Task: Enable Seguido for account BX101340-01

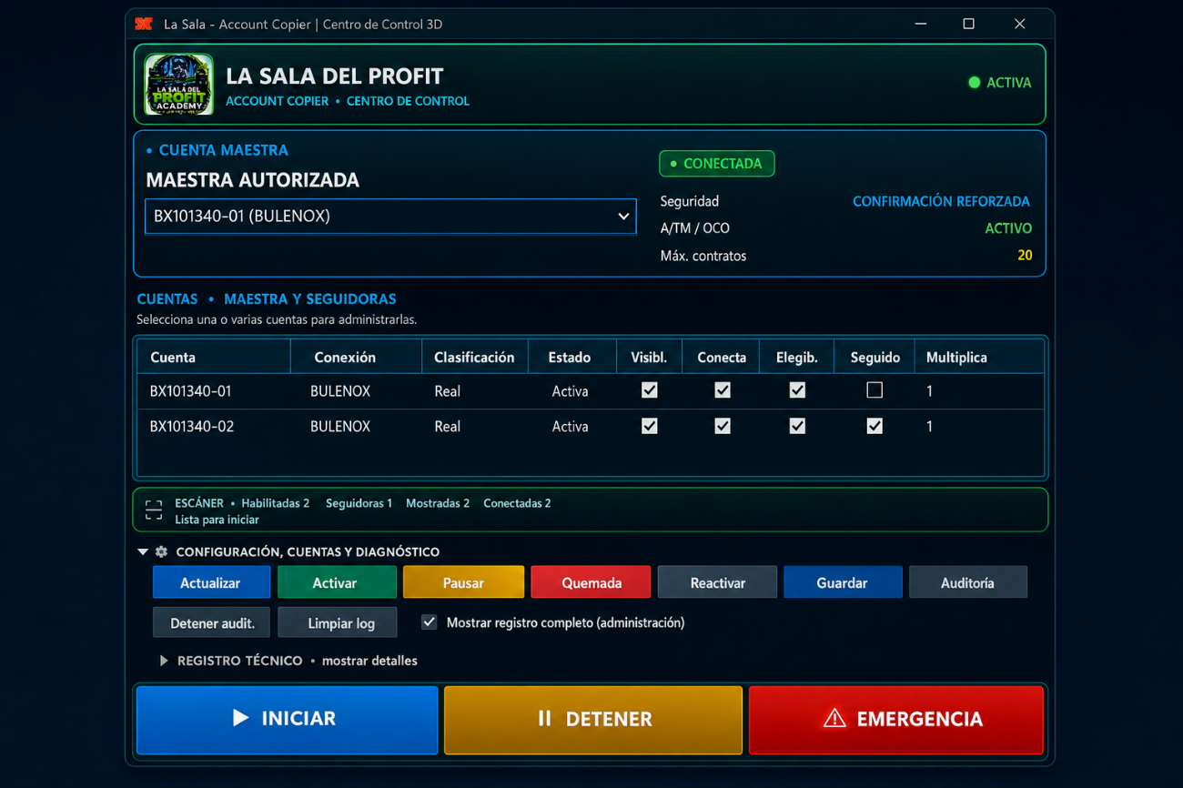Action: coord(875,390)
